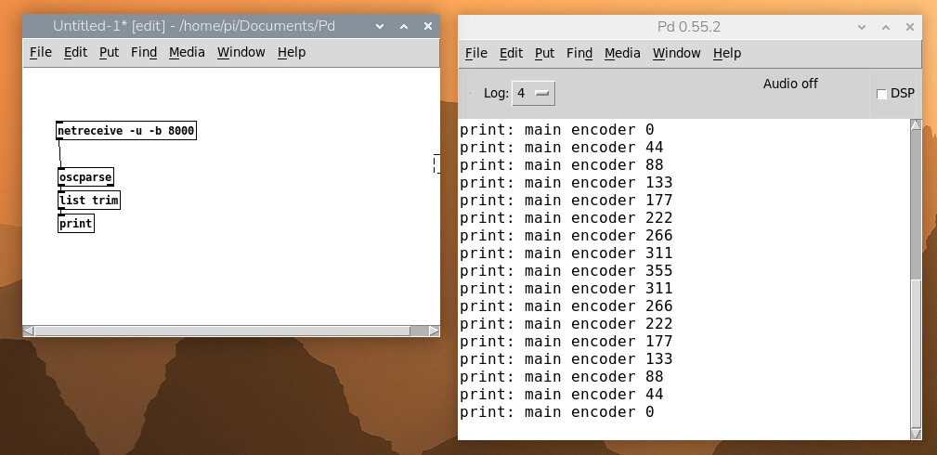Enable the DSP checkbox
The image size is (937, 455).
pyautogui.click(x=881, y=94)
